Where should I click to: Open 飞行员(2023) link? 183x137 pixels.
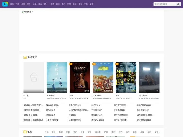point(97,110)
